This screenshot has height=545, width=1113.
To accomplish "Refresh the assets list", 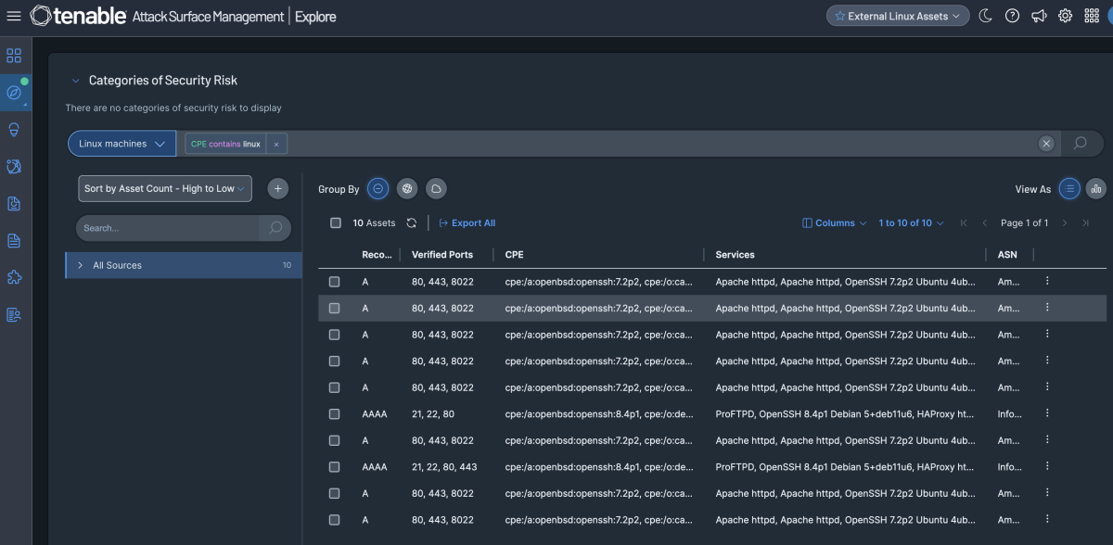I will (x=412, y=223).
